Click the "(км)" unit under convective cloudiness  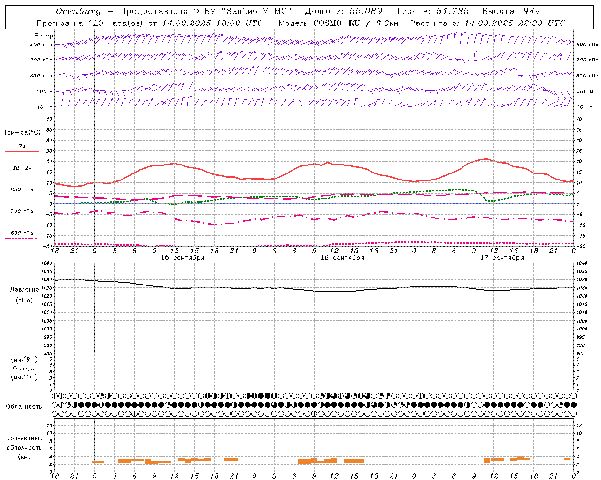pos(24,457)
